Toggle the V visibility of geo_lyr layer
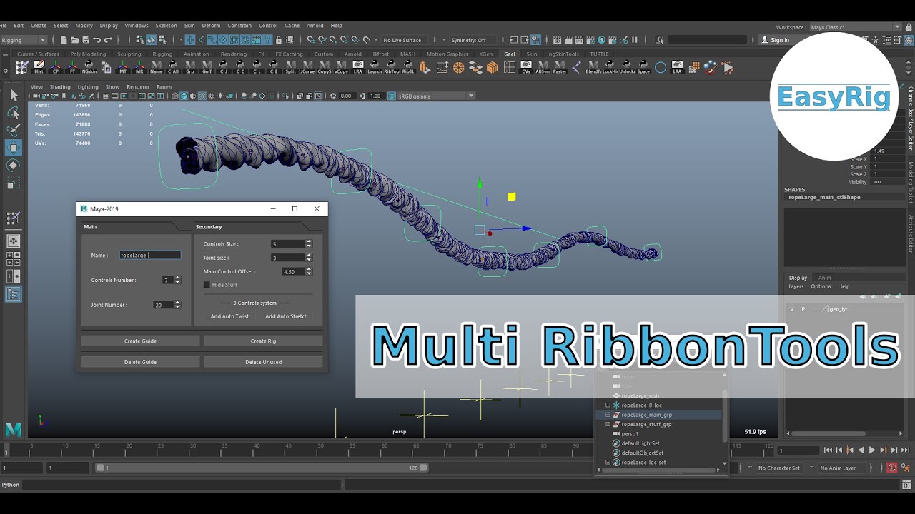This screenshot has width=915, height=514. pyautogui.click(x=792, y=309)
